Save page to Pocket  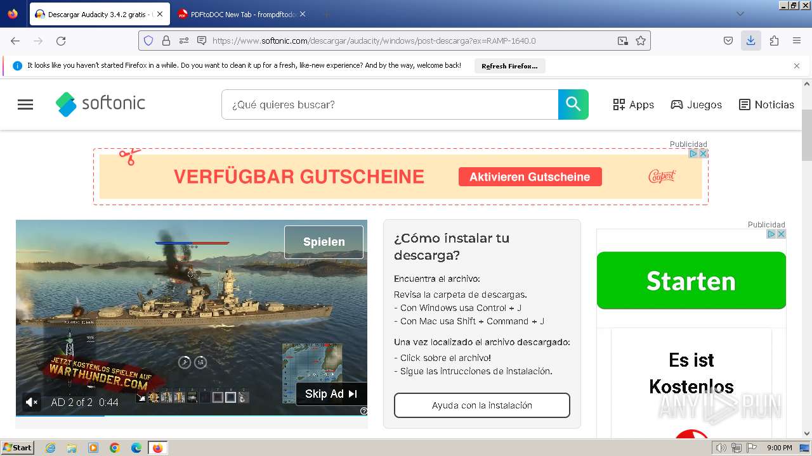coord(728,41)
